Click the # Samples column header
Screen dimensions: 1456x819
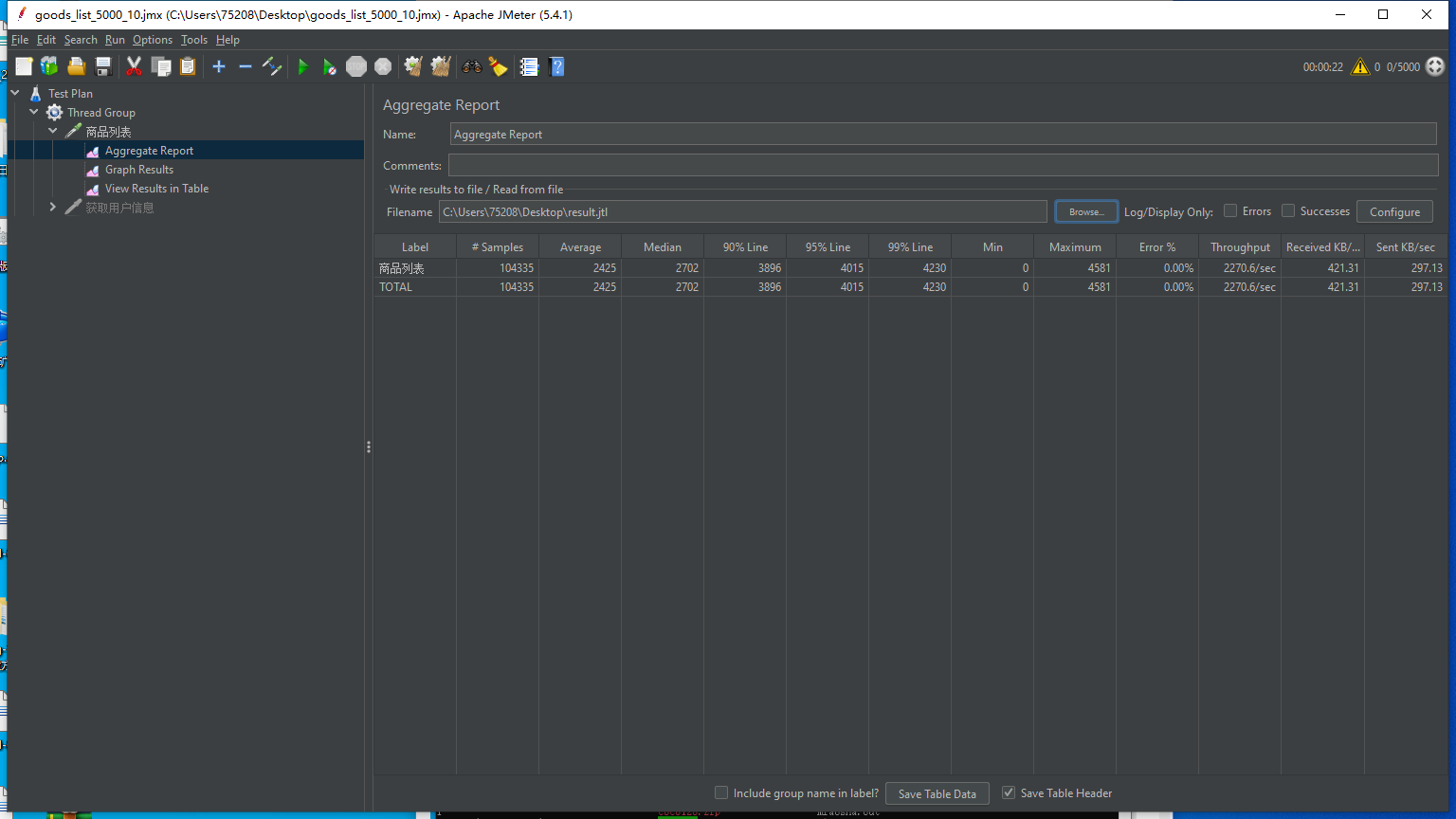(498, 246)
